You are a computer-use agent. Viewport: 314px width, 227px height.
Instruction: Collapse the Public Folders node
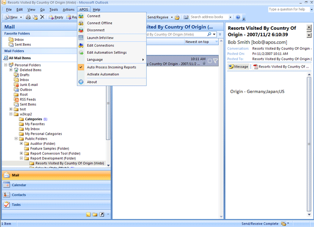(x=16, y=139)
